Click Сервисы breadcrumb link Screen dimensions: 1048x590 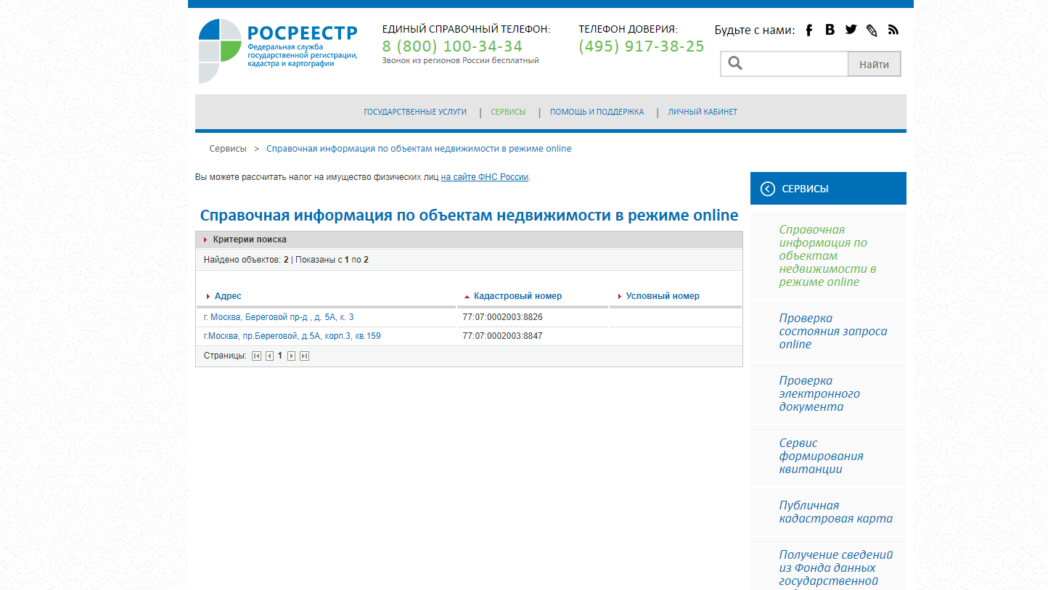228,149
